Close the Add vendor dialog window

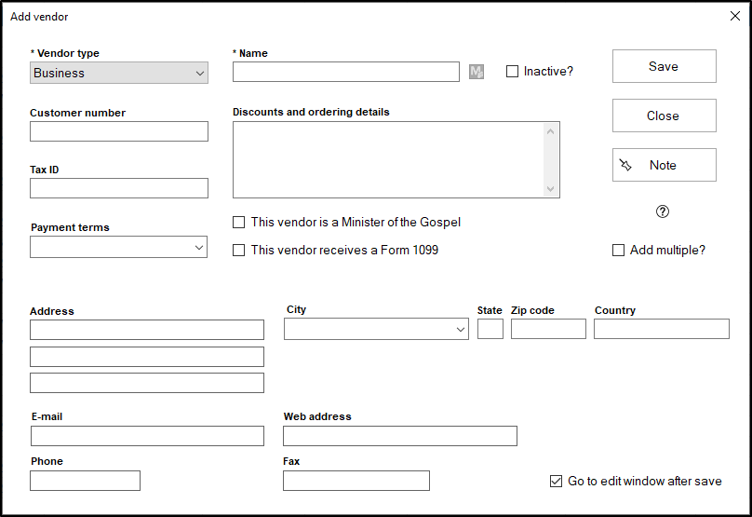[x=734, y=16]
